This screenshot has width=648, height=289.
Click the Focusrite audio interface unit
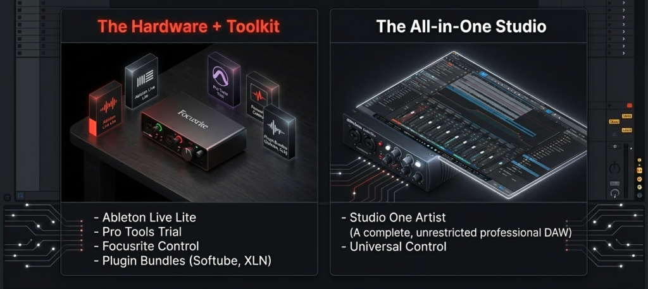coord(194,130)
